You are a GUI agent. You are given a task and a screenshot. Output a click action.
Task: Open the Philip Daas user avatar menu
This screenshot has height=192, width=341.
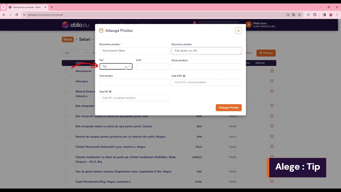click(x=249, y=25)
